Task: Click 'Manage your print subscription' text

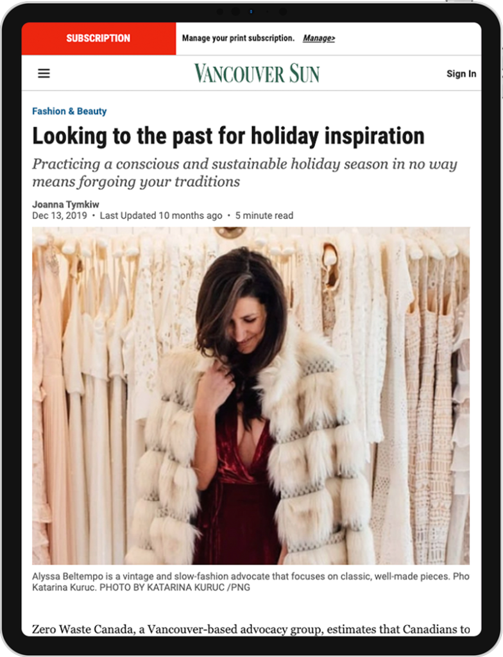Action: tap(238, 38)
